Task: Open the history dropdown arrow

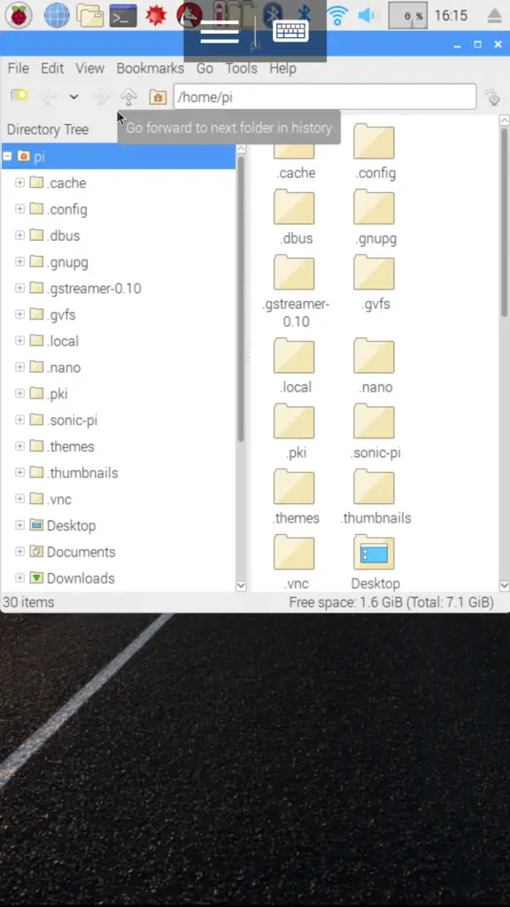Action: click(73, 97)
